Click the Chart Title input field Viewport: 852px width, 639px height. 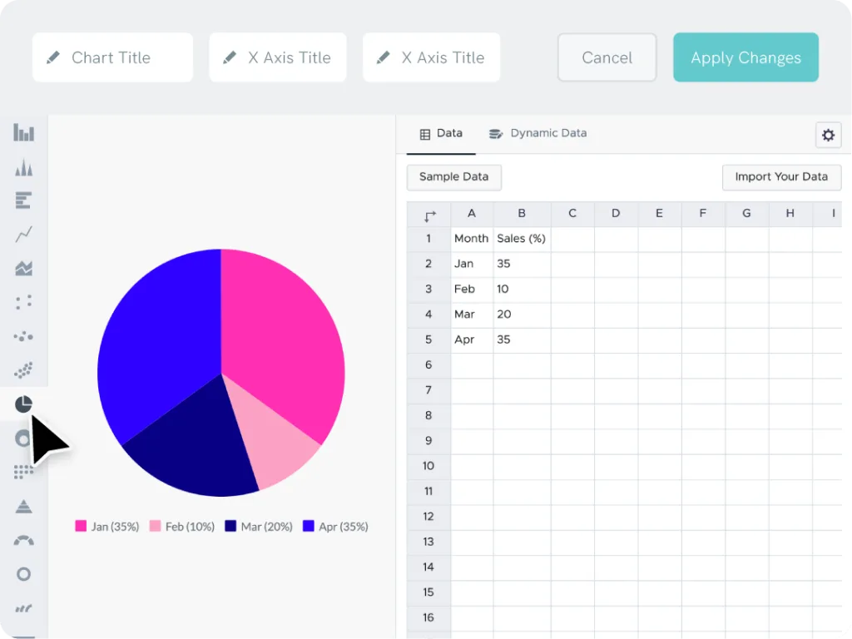point(112,57)
